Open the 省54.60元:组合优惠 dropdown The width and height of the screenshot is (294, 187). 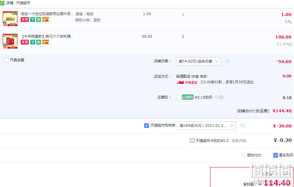(198, 61)
